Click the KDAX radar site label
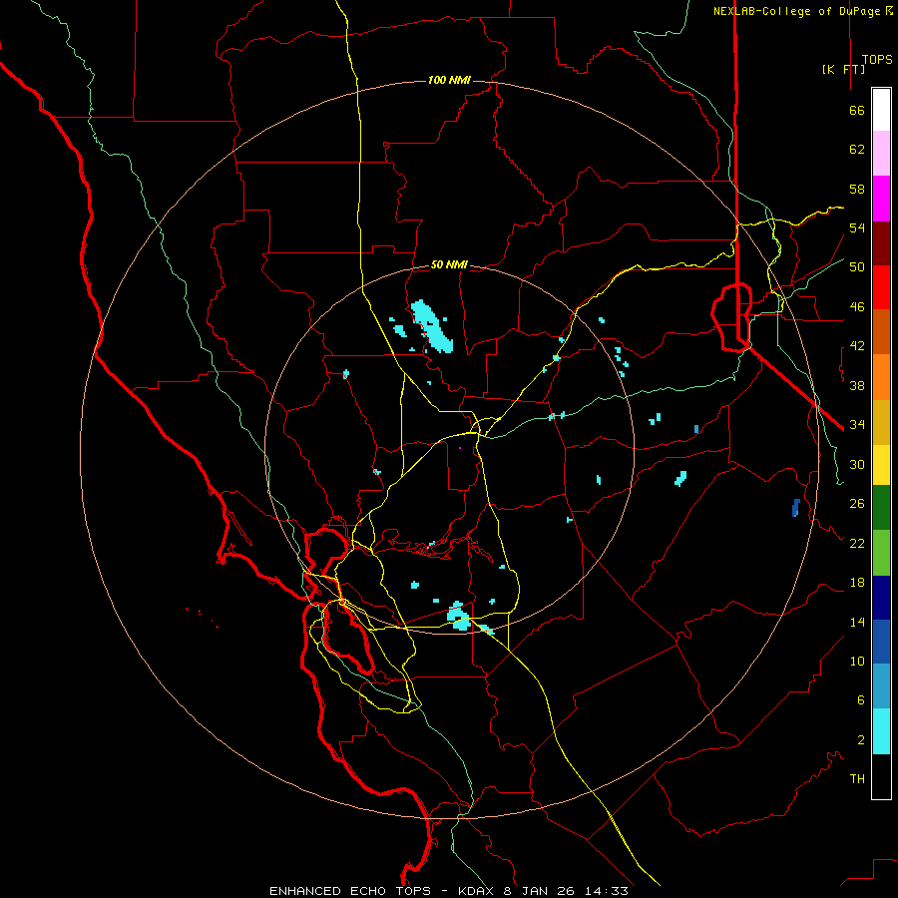The height and width of the screenshot is (898, 898). click(x=478, y=891)
